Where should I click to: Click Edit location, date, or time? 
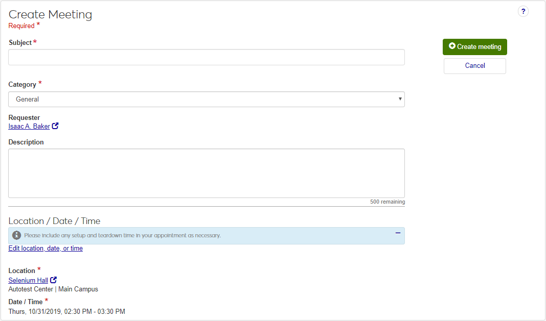point(45,249)
